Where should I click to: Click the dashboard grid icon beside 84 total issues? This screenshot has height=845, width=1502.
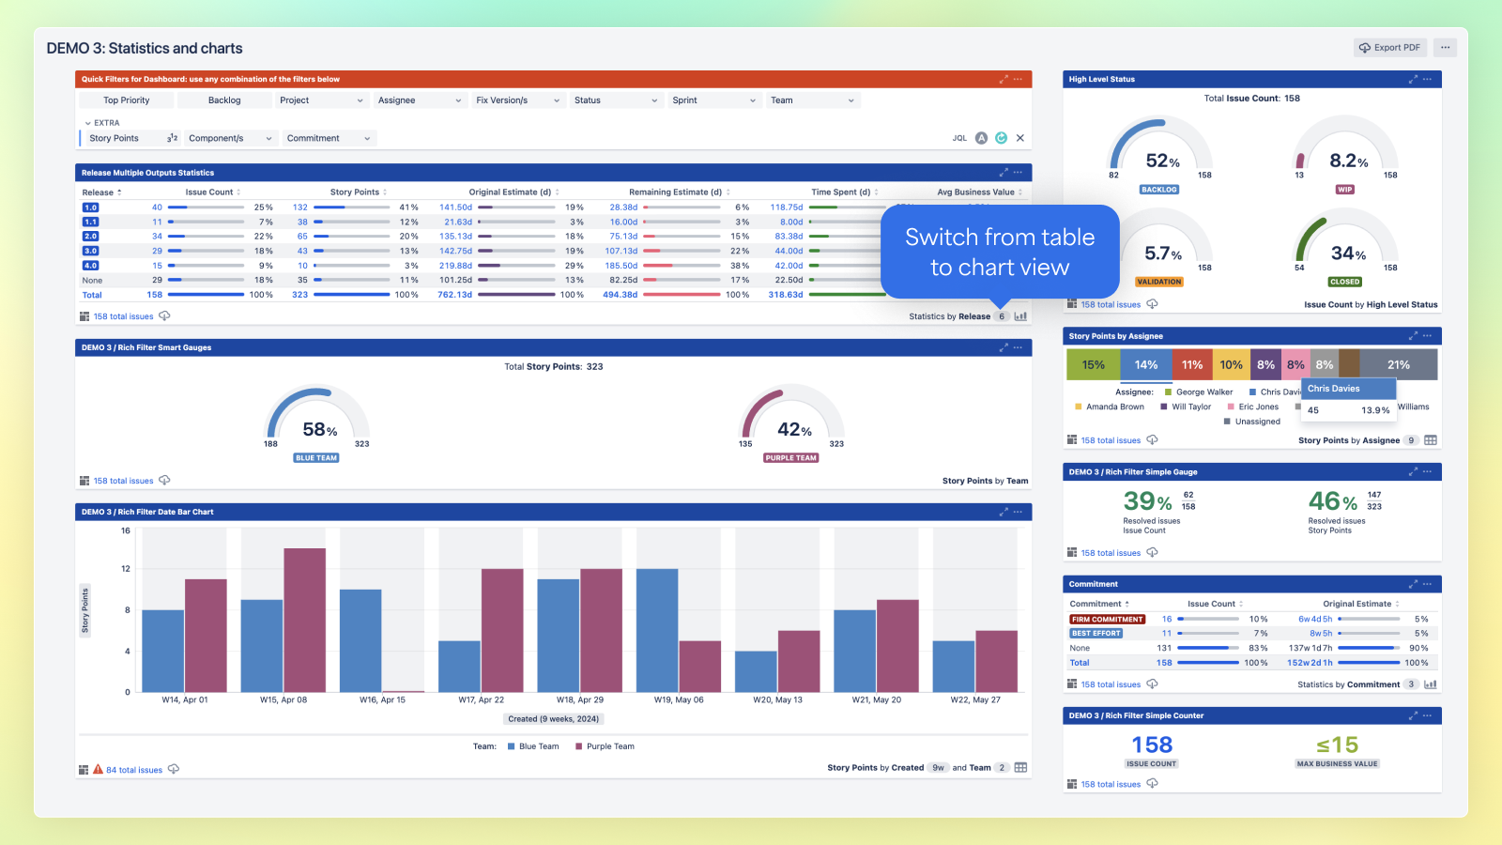pyautogui.click(x=84, y=769)
